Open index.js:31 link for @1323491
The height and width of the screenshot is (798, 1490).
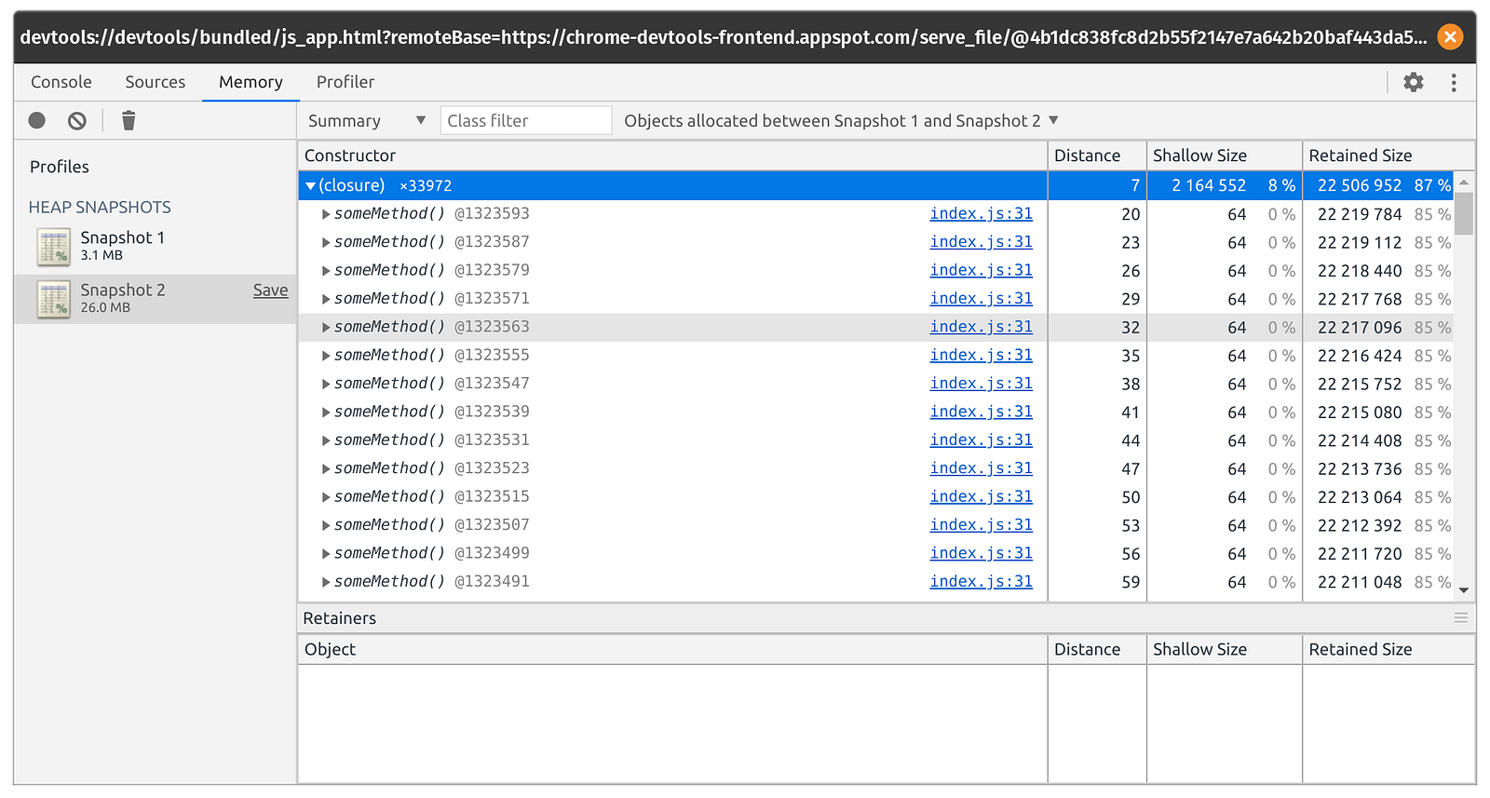click(981, 581)
